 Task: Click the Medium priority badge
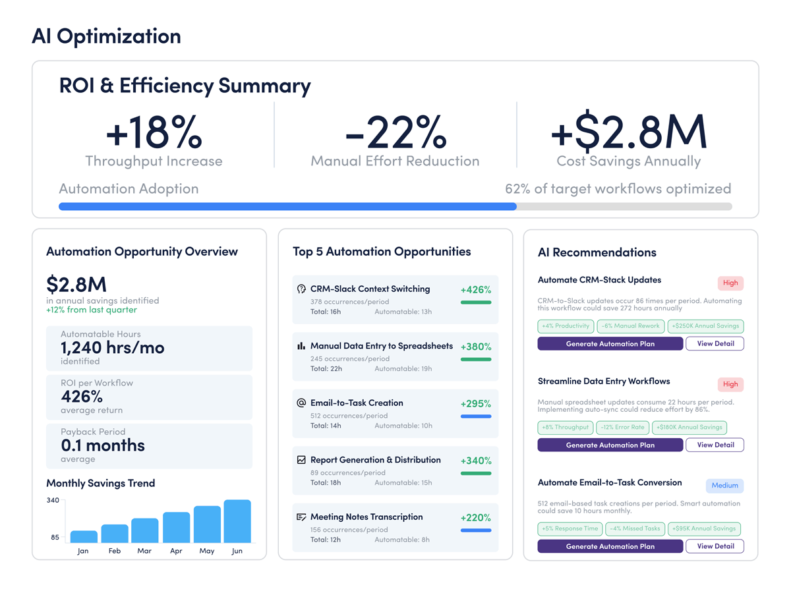pos(724,486)
